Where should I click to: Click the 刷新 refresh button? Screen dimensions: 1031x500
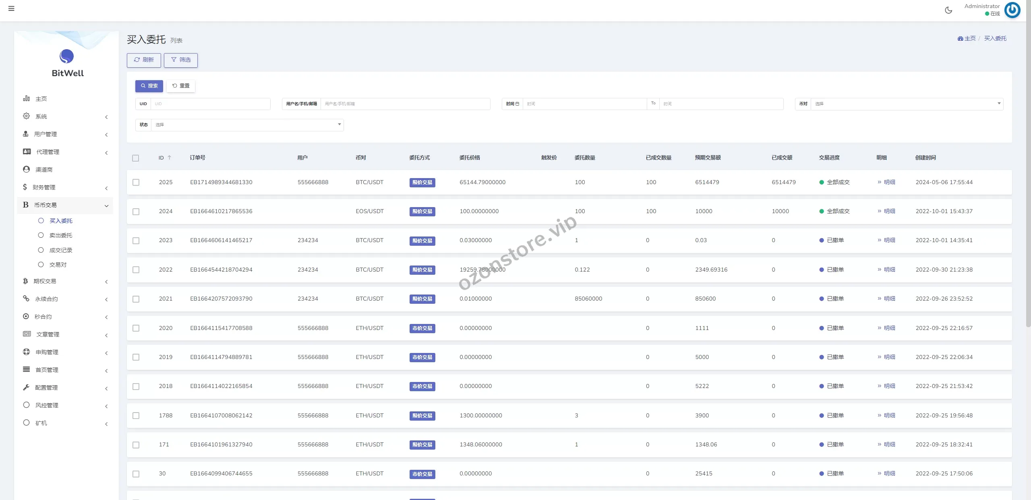click(x=144, y=60)
